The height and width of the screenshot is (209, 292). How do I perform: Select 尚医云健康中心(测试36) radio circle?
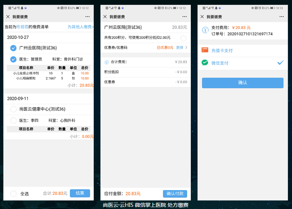13,109
